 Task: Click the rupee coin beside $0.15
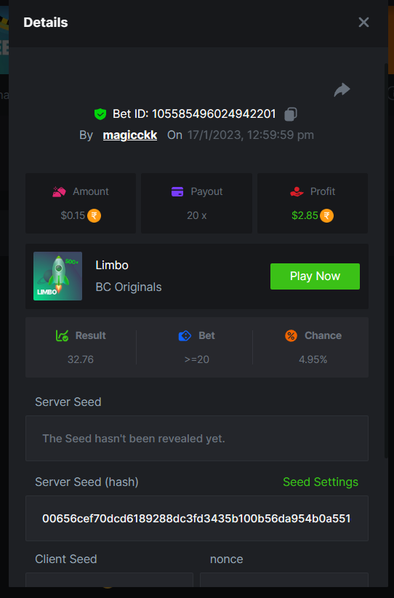pyautogui.click(x=94, y=215)
